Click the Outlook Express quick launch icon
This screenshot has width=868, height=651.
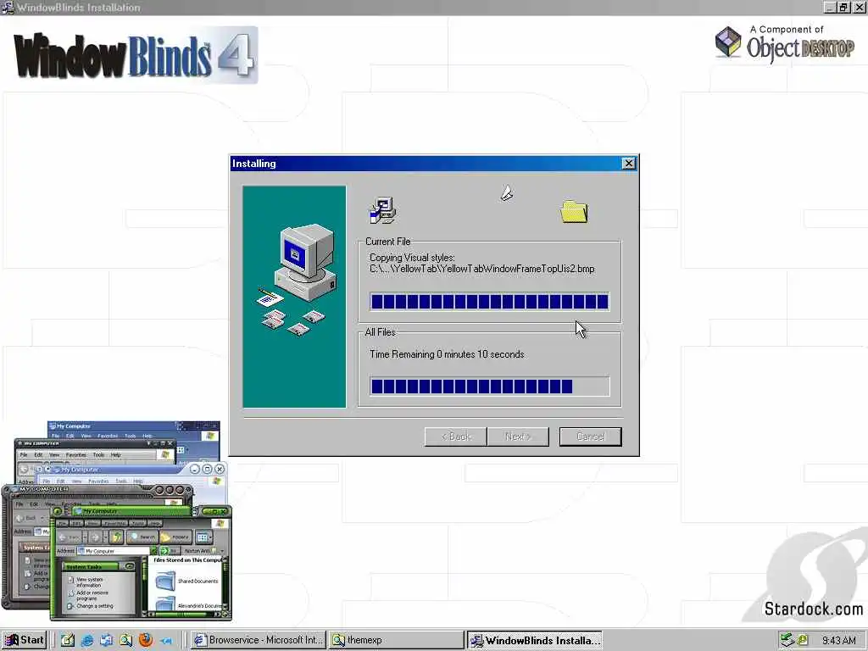click(x=106, y=640)
